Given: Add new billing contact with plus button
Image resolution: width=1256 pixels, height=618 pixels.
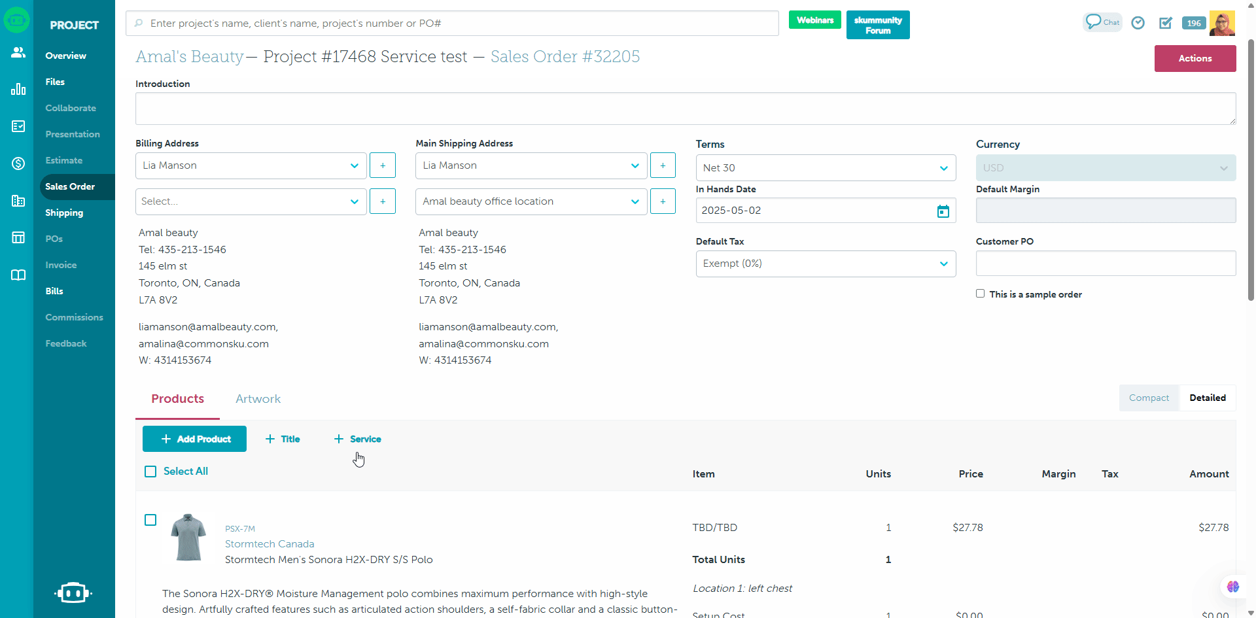Looking at the screenshot, I should (383, 165).
